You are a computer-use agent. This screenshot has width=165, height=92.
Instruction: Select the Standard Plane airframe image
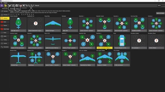tap(18, 58)
